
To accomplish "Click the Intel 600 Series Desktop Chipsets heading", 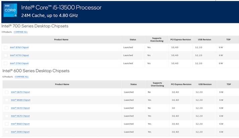I will (x=36, y=71).
